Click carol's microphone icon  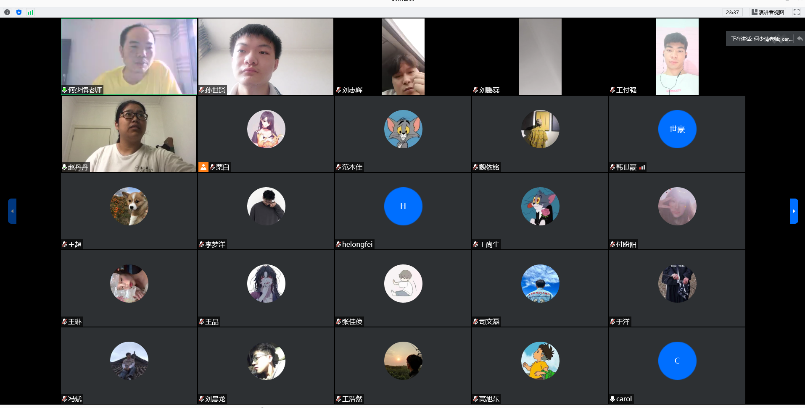(x=612, y=399)
